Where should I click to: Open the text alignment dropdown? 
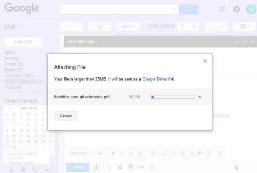click(x=155, y=153)
